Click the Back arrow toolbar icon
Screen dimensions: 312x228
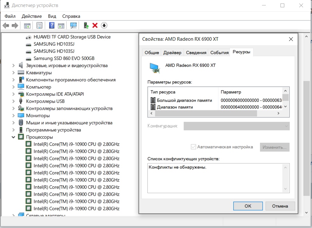[6, 25]
